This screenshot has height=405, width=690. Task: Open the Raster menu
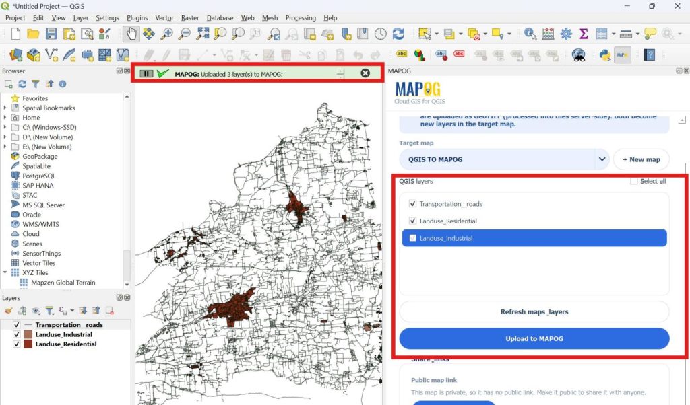189,17
